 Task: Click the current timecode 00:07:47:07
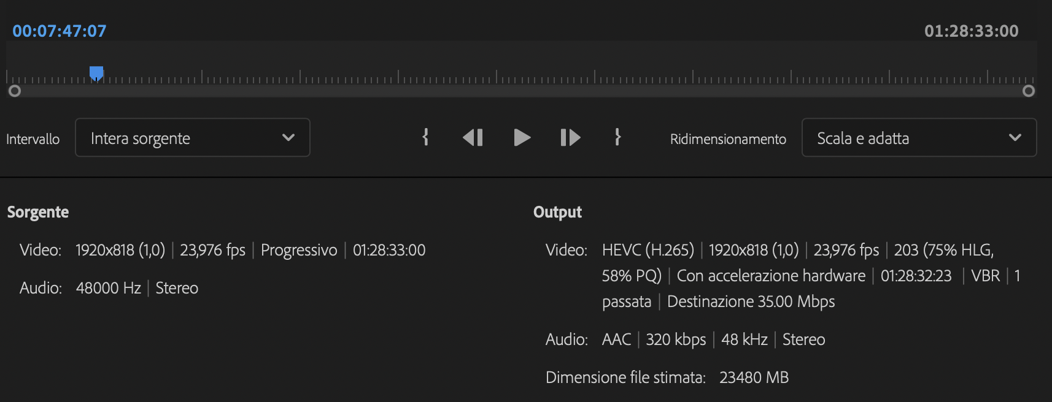60,31
